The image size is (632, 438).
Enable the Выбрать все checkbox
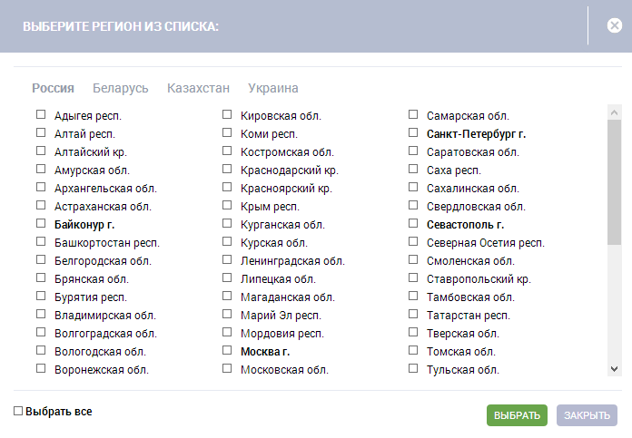click(x=19, y=412)
